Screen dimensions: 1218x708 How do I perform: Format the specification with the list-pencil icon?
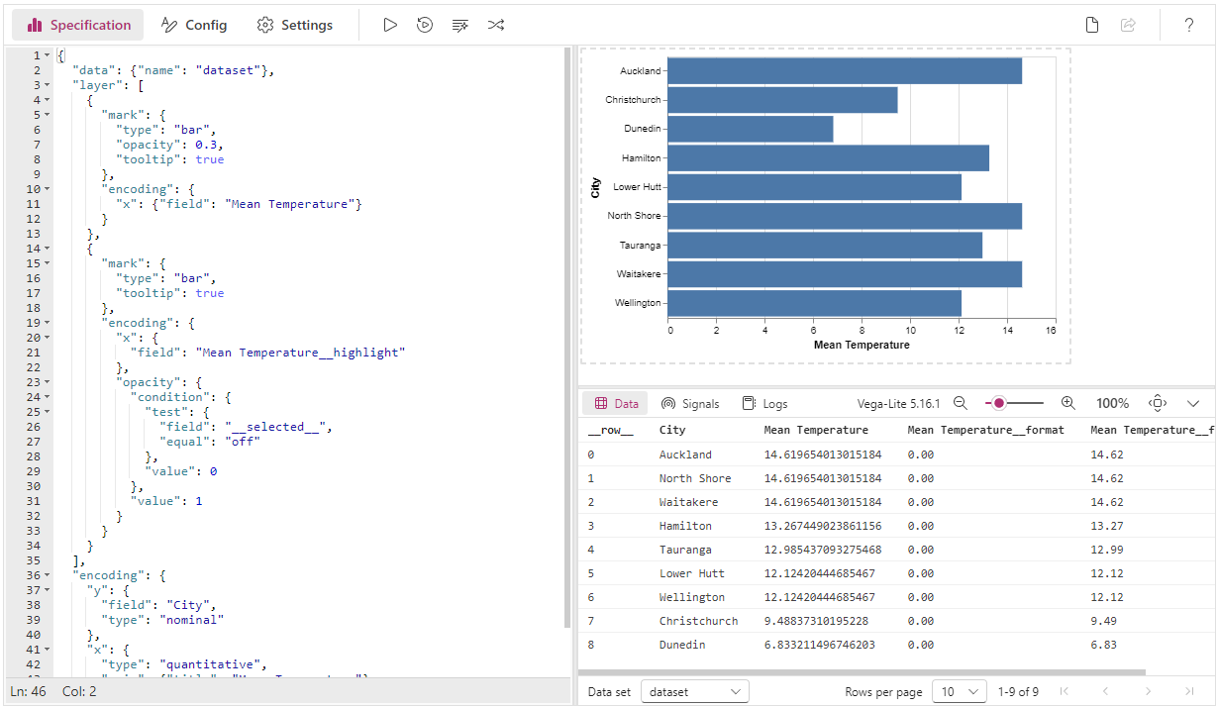(459, 25)
